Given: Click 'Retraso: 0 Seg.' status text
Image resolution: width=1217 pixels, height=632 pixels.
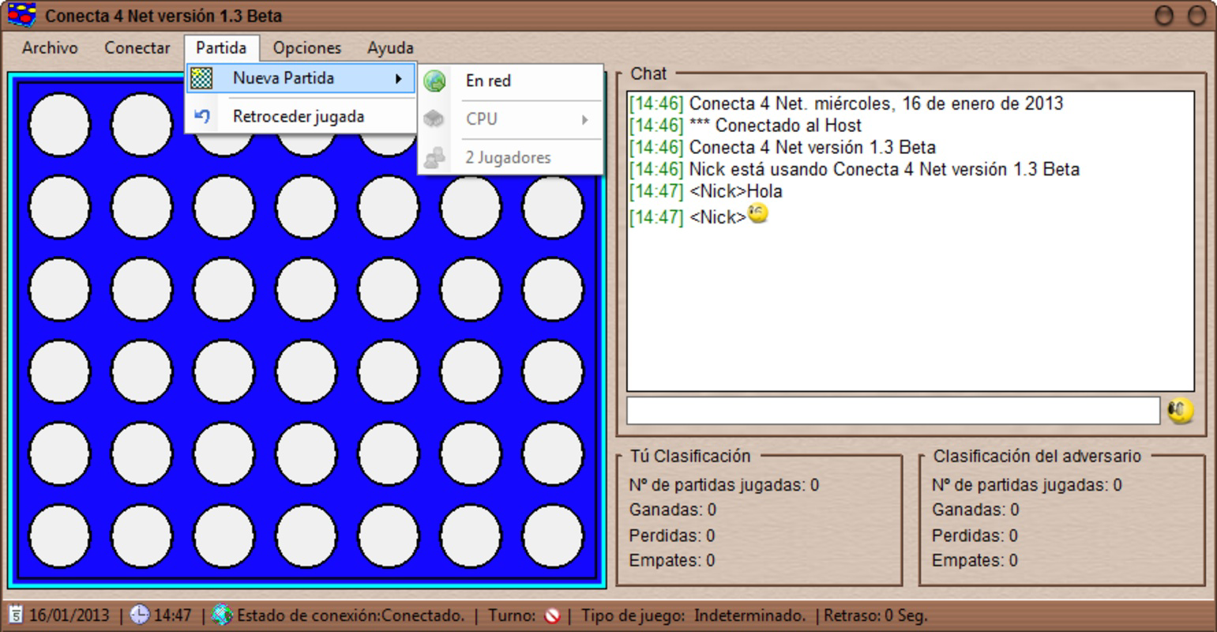Looking at the screenshot, I should [875, 615].
